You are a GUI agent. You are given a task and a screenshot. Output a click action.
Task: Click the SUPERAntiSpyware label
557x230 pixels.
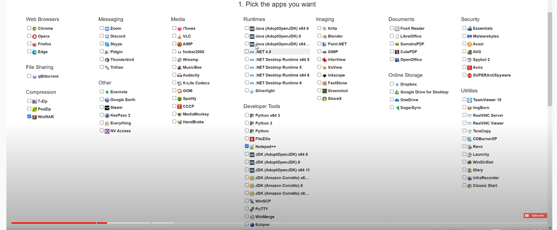[492, 75]
